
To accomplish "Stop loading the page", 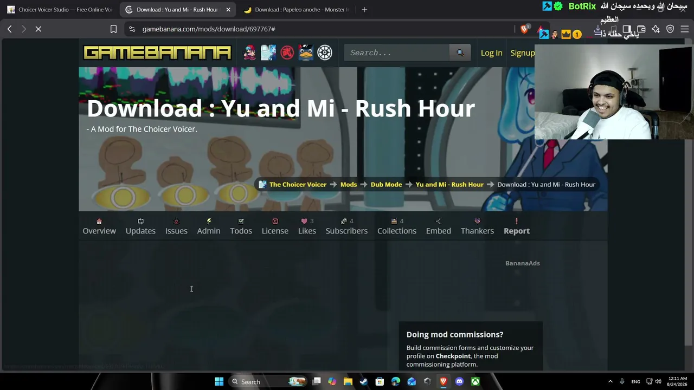I will [38, 29].
